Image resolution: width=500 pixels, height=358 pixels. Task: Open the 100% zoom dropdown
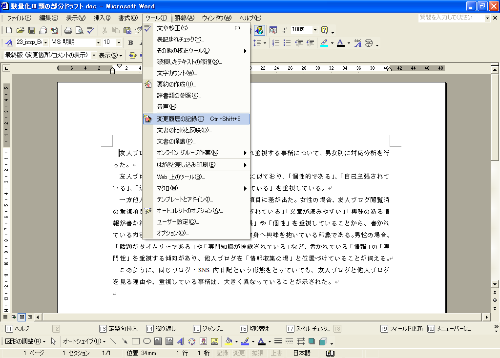coord(315,30)
